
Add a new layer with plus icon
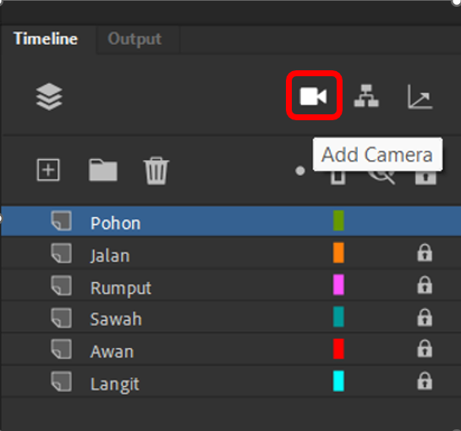(x=48, y=170)
